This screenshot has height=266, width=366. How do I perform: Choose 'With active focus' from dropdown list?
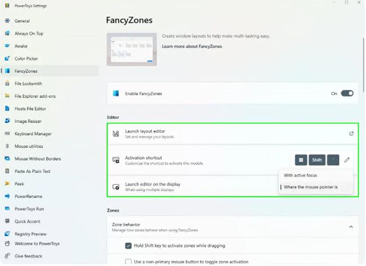300,176
